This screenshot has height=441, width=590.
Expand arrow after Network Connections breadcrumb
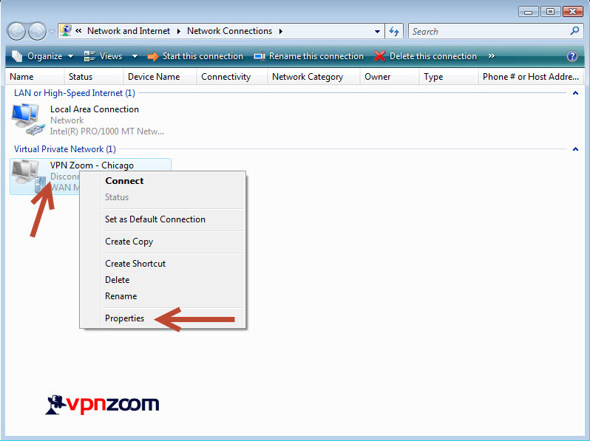[281, 31]
